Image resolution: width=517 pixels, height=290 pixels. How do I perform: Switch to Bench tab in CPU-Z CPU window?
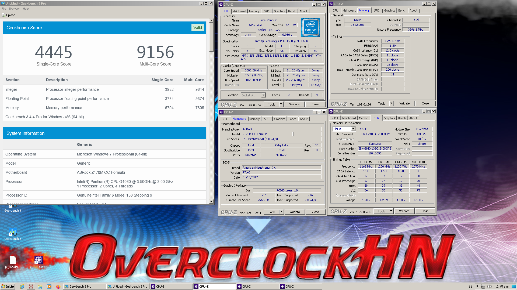pyautogui.click(x=292, y=11)
